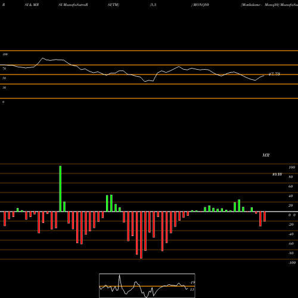Click the '11' value in mini chart

pos(192,290)
